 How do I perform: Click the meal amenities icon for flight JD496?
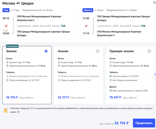click(63, 26)
